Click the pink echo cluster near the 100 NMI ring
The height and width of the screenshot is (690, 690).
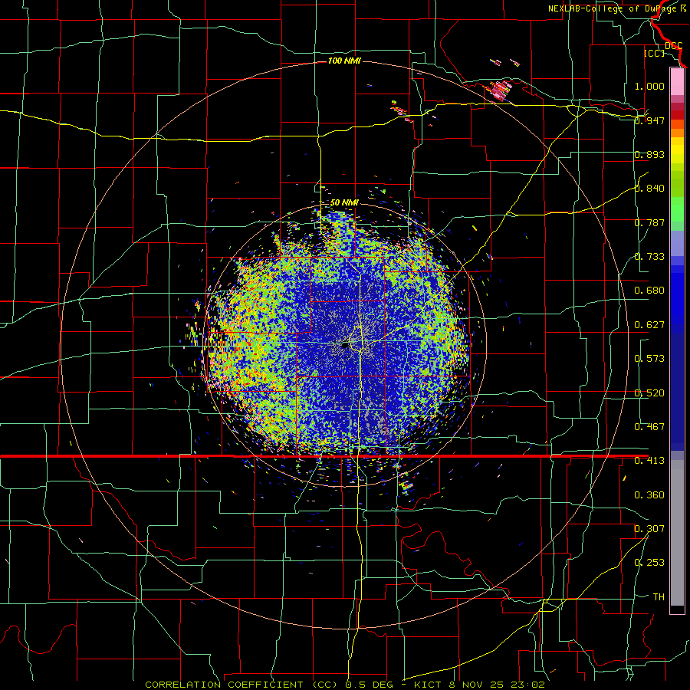tap(499, 90)
